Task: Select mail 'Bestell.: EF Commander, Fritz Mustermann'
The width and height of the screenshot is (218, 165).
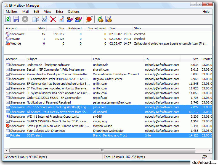Action: tap(109, 69)
